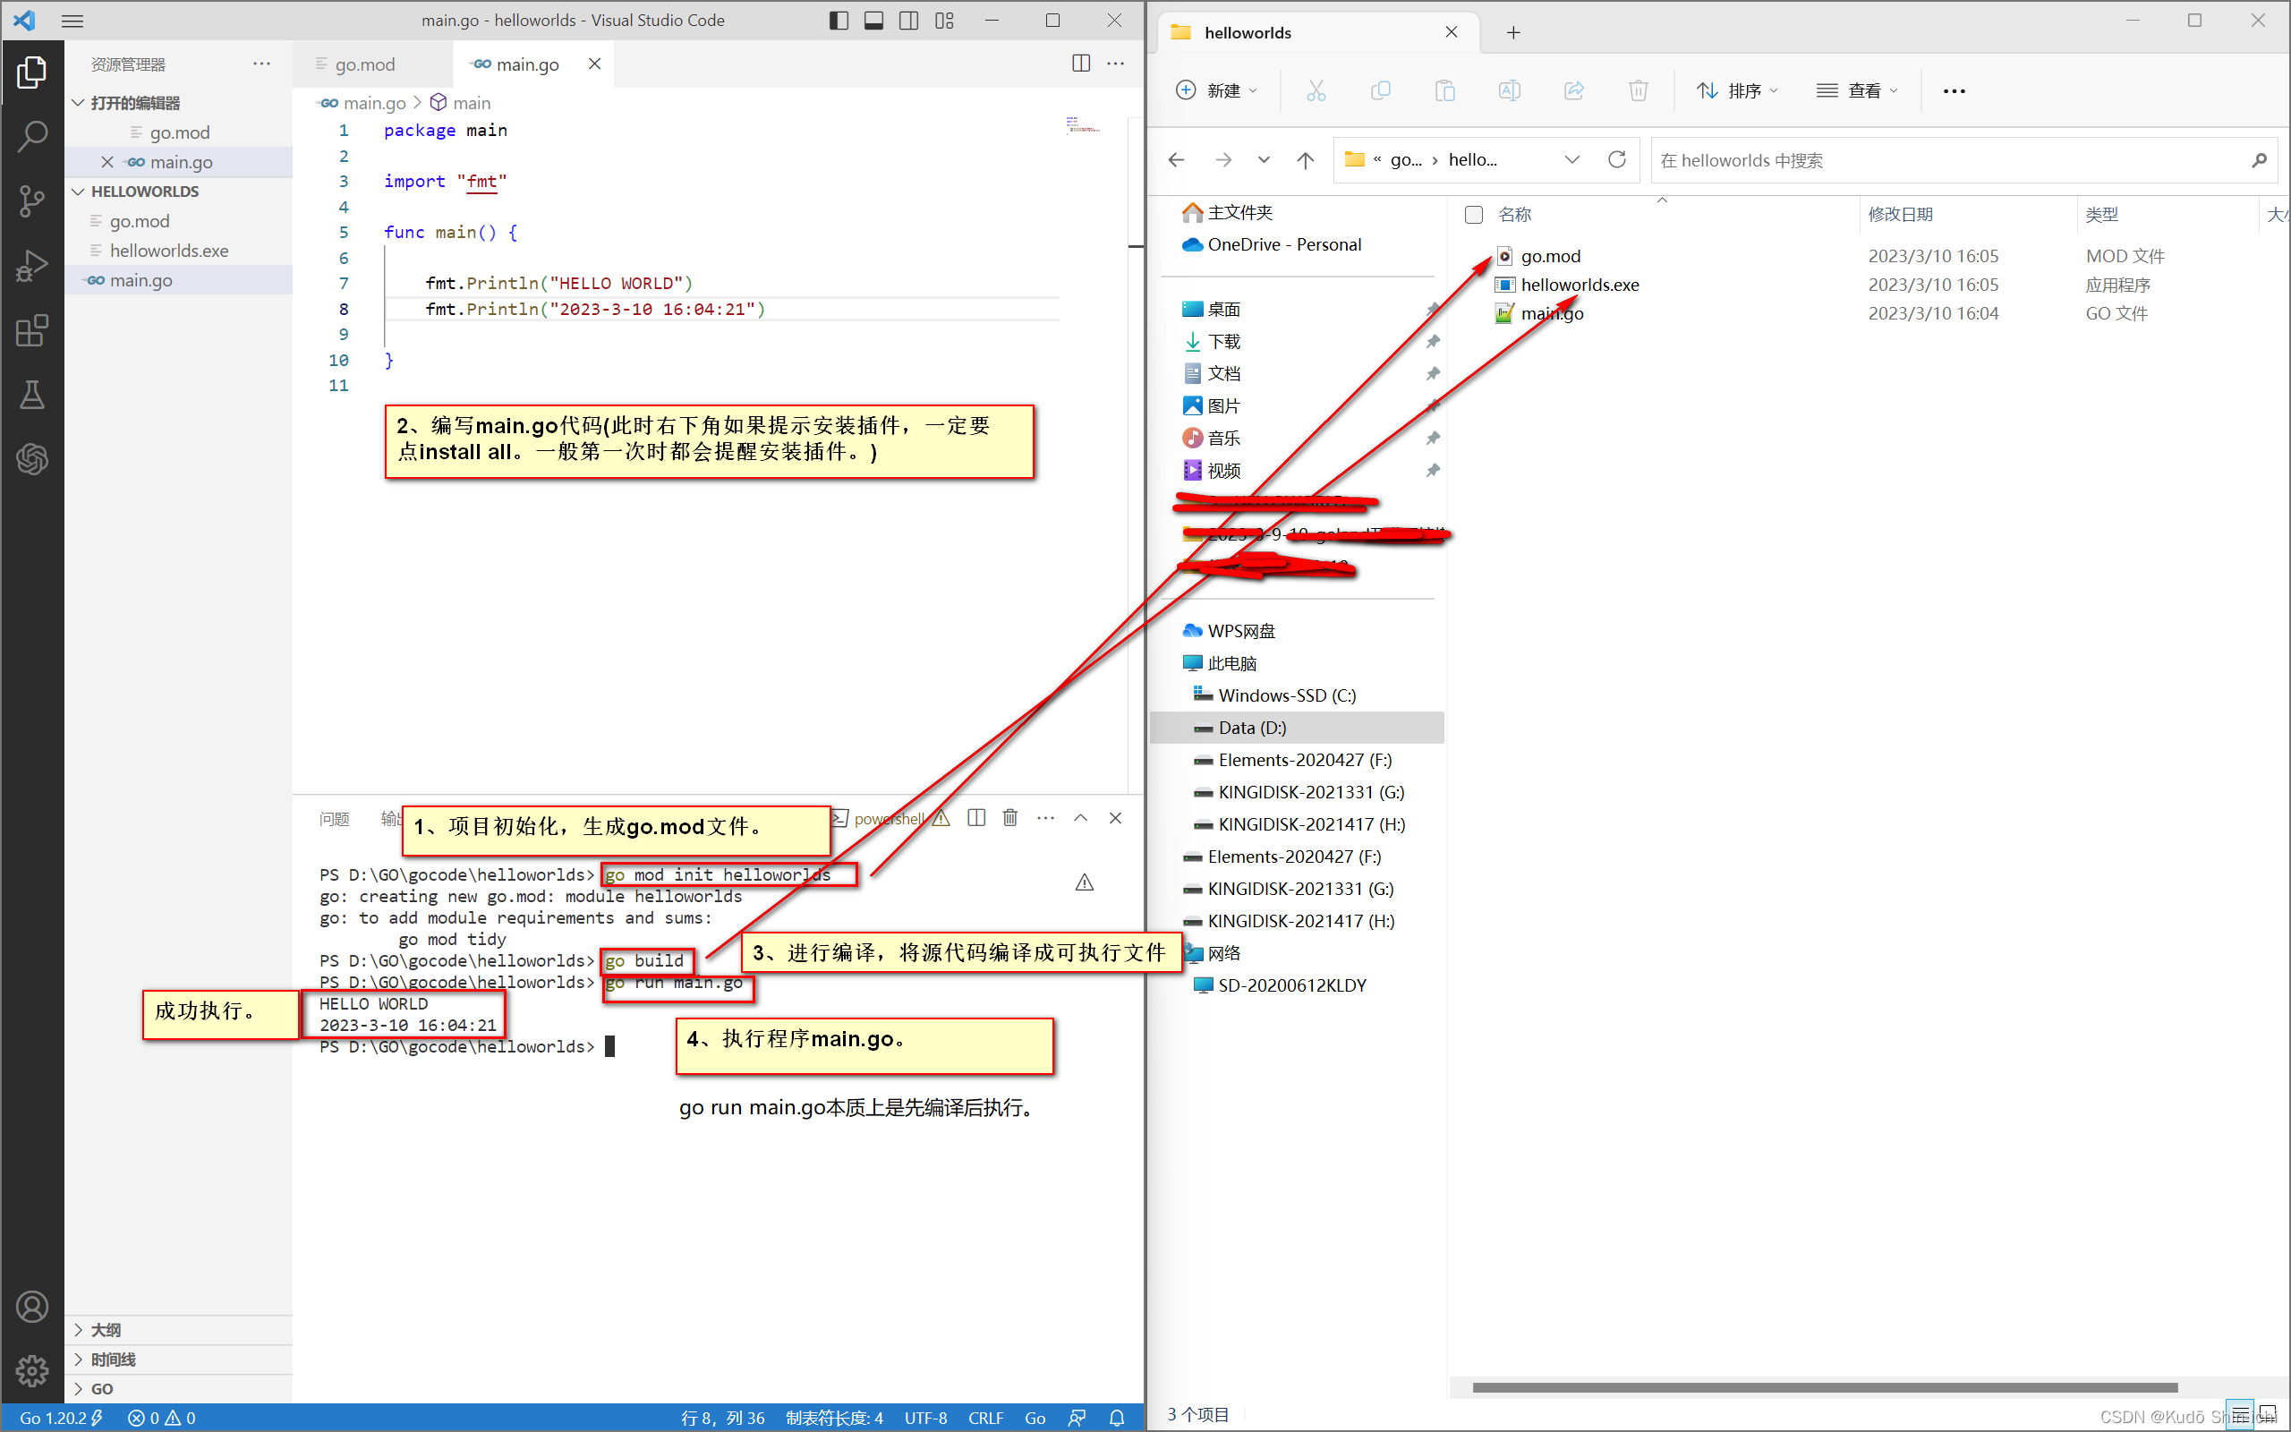Open the Testing flask view
Screen dimensions: 2291x1432
(x=32, y=395)
